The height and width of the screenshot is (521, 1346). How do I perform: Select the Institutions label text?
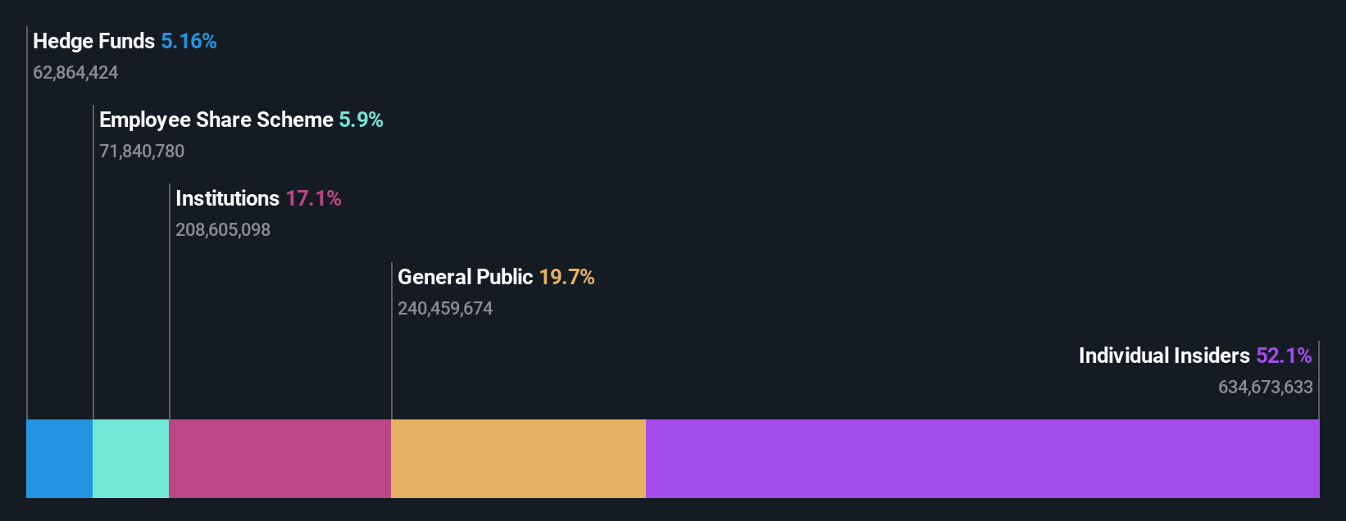pos(227,198)
